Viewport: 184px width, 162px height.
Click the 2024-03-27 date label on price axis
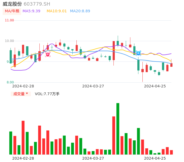point(93,86)
